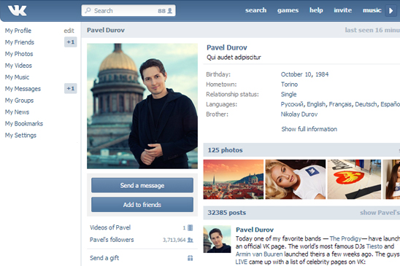The height and width of the screenshot is (266, 400).
Task: Click the music play arrow button in header
Action: [391, 11]
